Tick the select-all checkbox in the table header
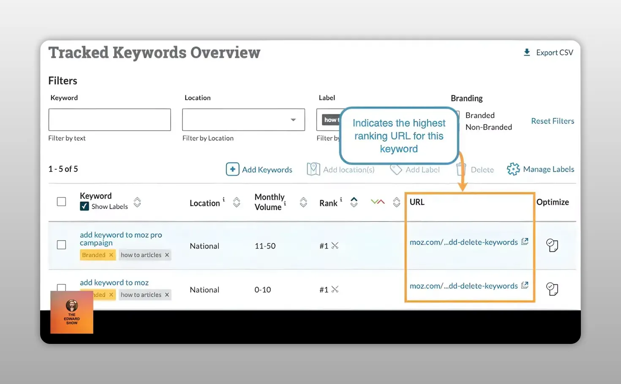This screenshot has height=384, width=621. pos(61,202)
